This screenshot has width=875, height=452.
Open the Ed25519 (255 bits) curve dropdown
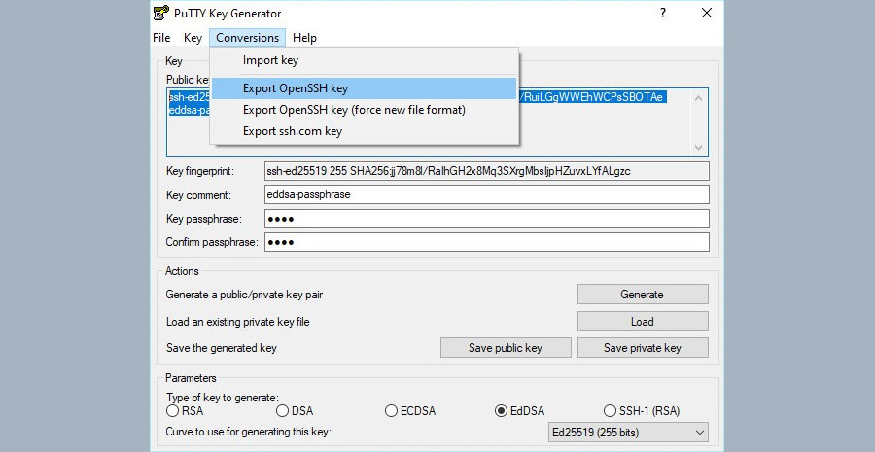pyautogui.click(x=628, y=433)
